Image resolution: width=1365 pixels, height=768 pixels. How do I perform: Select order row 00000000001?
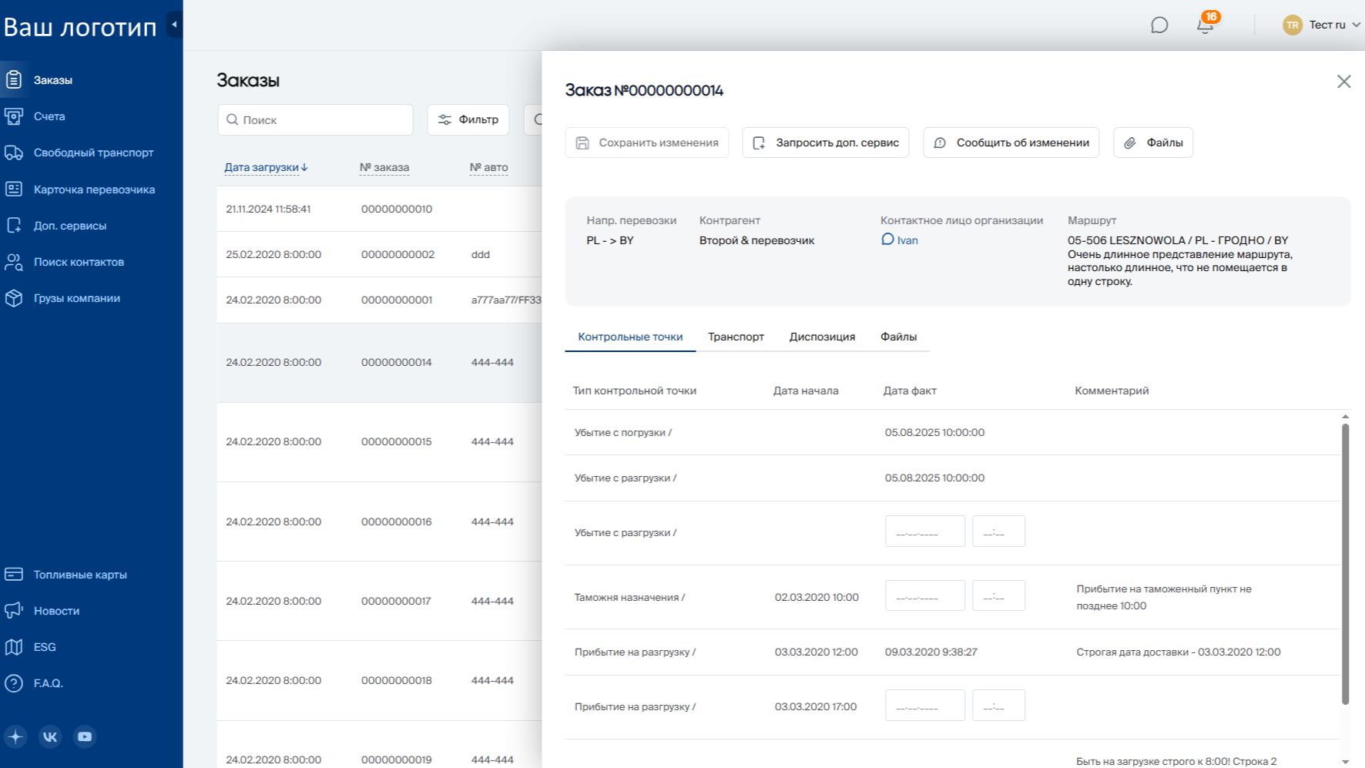379,300
